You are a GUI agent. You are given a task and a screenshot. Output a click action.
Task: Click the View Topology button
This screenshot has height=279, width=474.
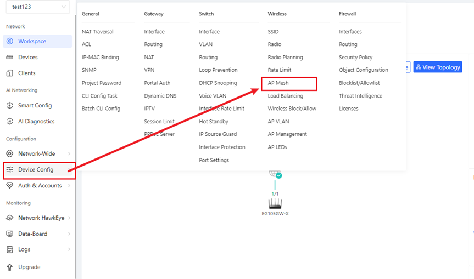point(438,67)
